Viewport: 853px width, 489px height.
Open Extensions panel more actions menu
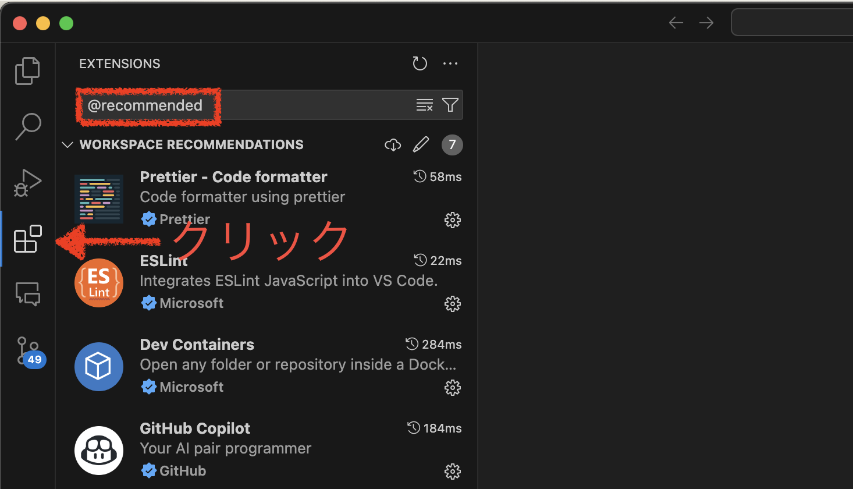click(450, 63)
